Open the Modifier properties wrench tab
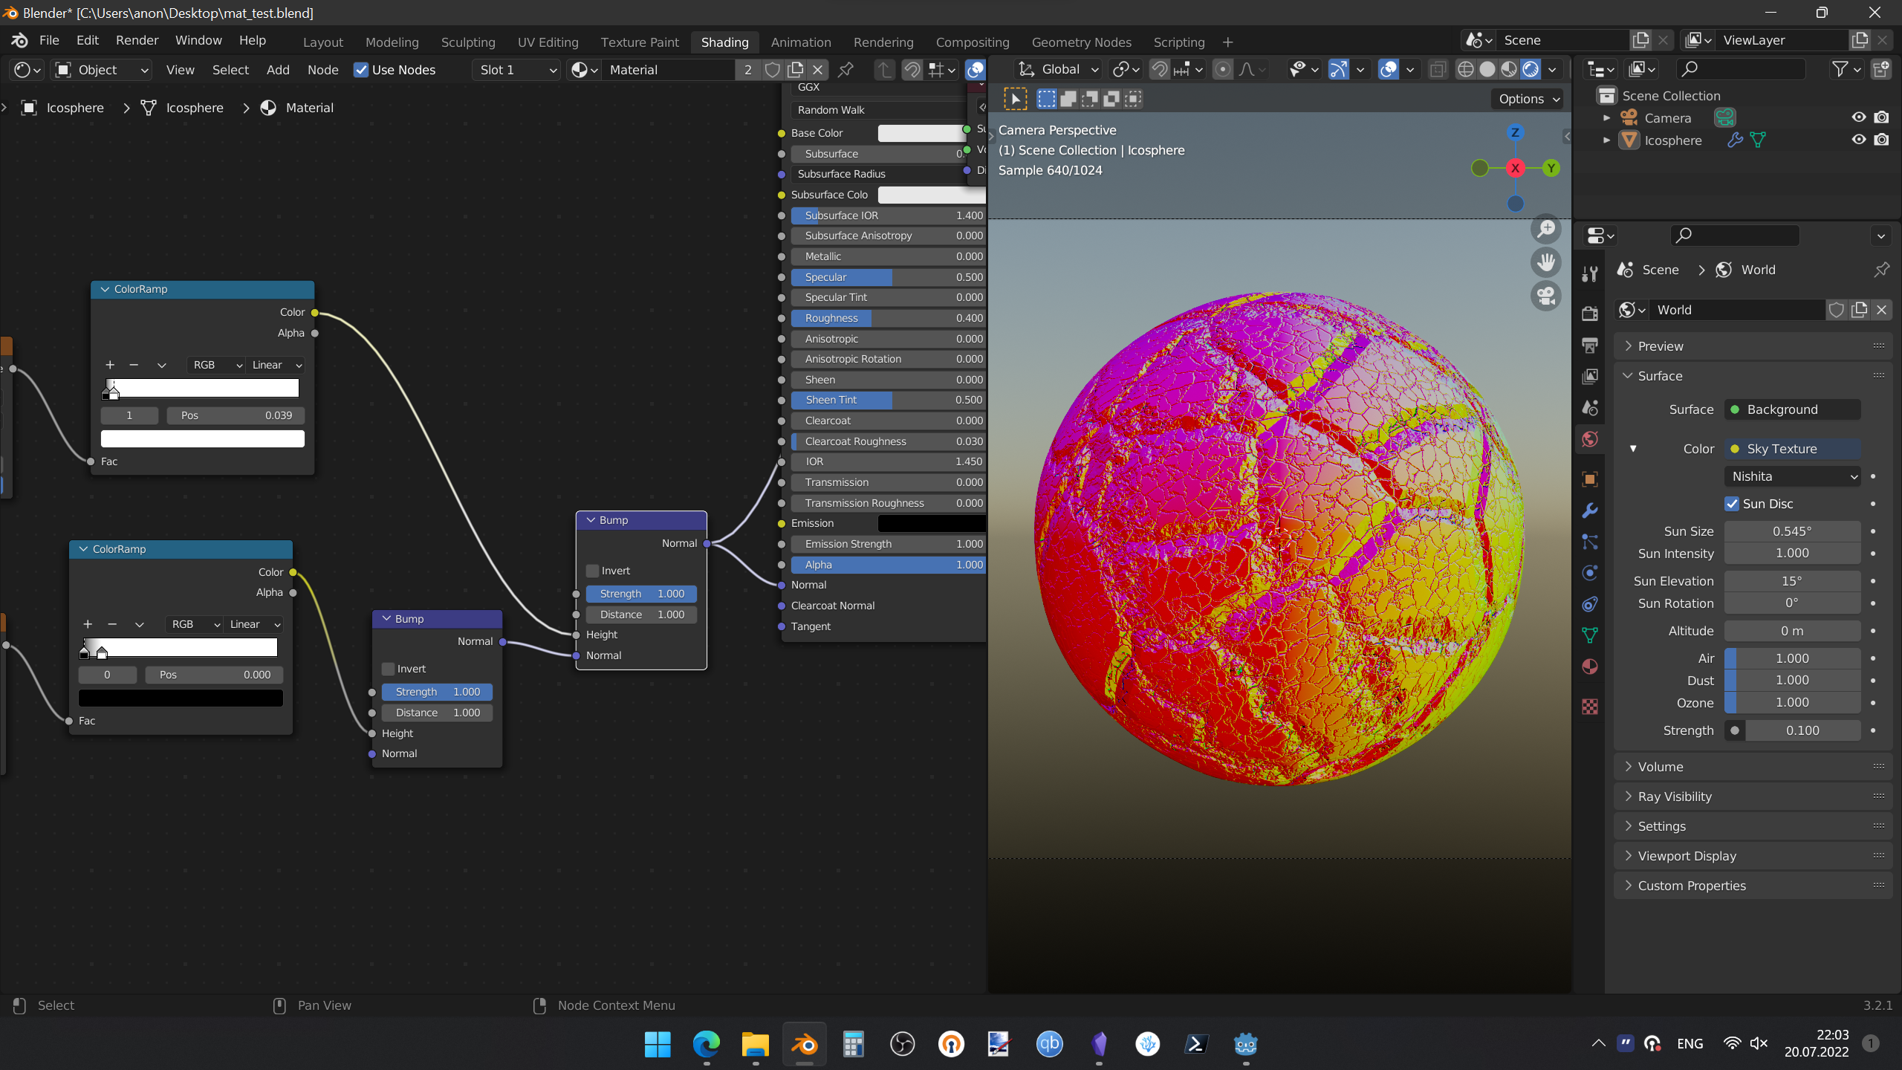Screen dimensions: 1902x1070 1590,510
